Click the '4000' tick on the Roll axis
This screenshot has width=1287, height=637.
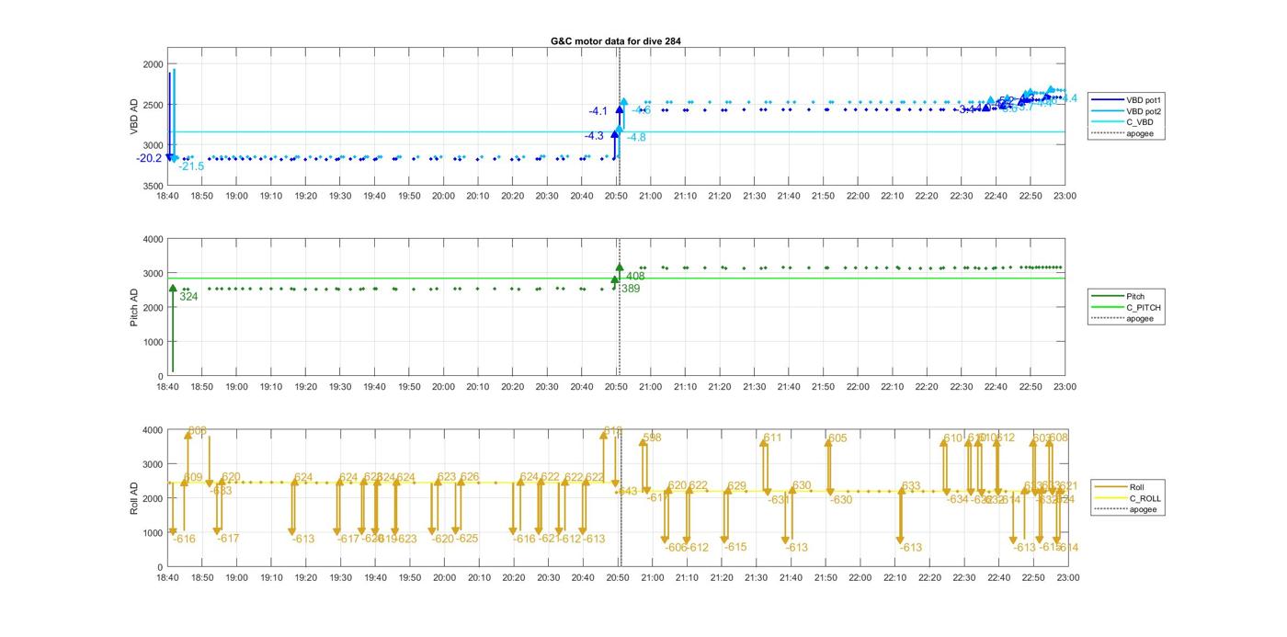[154, 430]
